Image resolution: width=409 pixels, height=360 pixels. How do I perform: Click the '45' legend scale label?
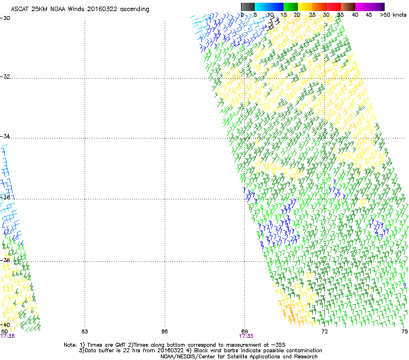(369, 15)
